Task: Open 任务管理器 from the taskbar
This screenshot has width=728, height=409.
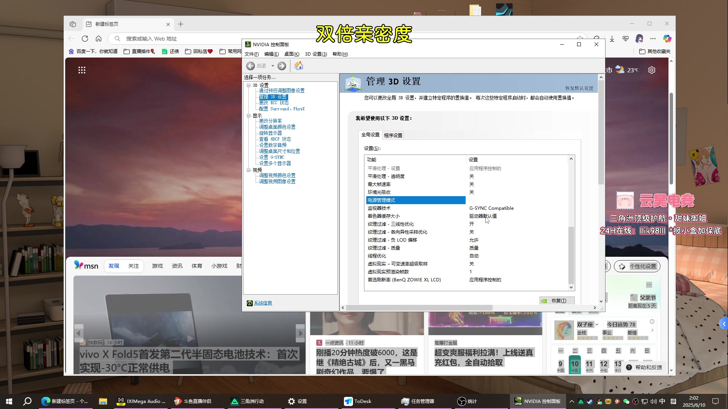Action: click(x=418, y=401)
